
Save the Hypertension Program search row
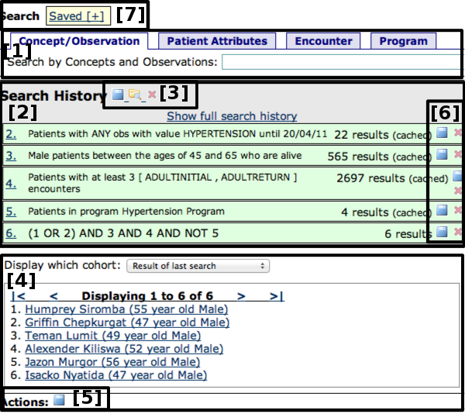[441, 210]
